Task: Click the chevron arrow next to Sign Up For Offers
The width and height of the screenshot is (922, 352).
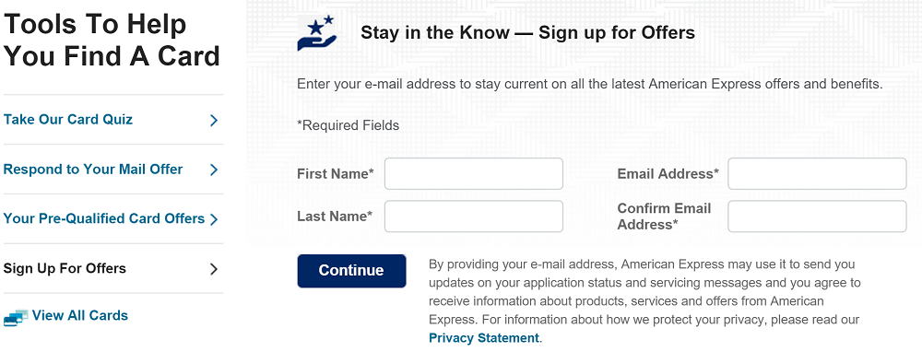Action: coord(214,269)
